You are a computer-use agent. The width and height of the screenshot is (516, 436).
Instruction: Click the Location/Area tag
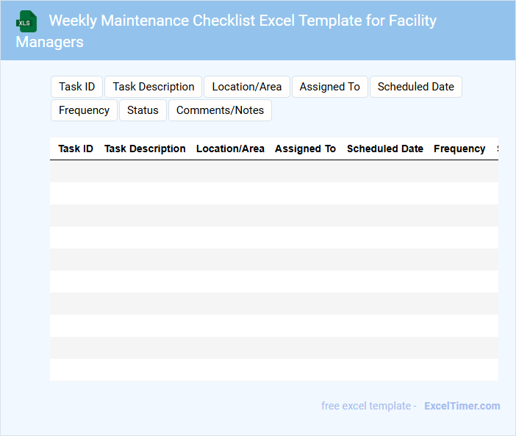point(246,87)
